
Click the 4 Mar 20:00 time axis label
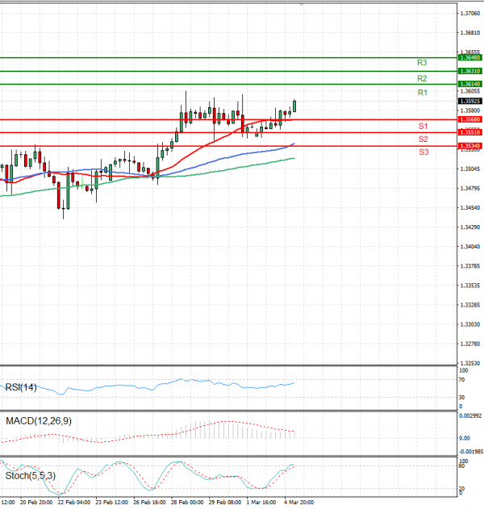(301, 503)
